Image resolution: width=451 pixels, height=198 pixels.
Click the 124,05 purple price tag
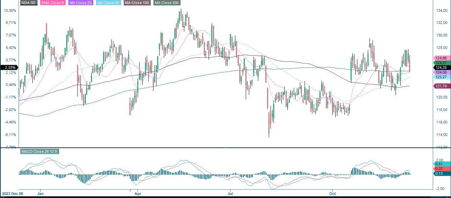coord(442,72)
